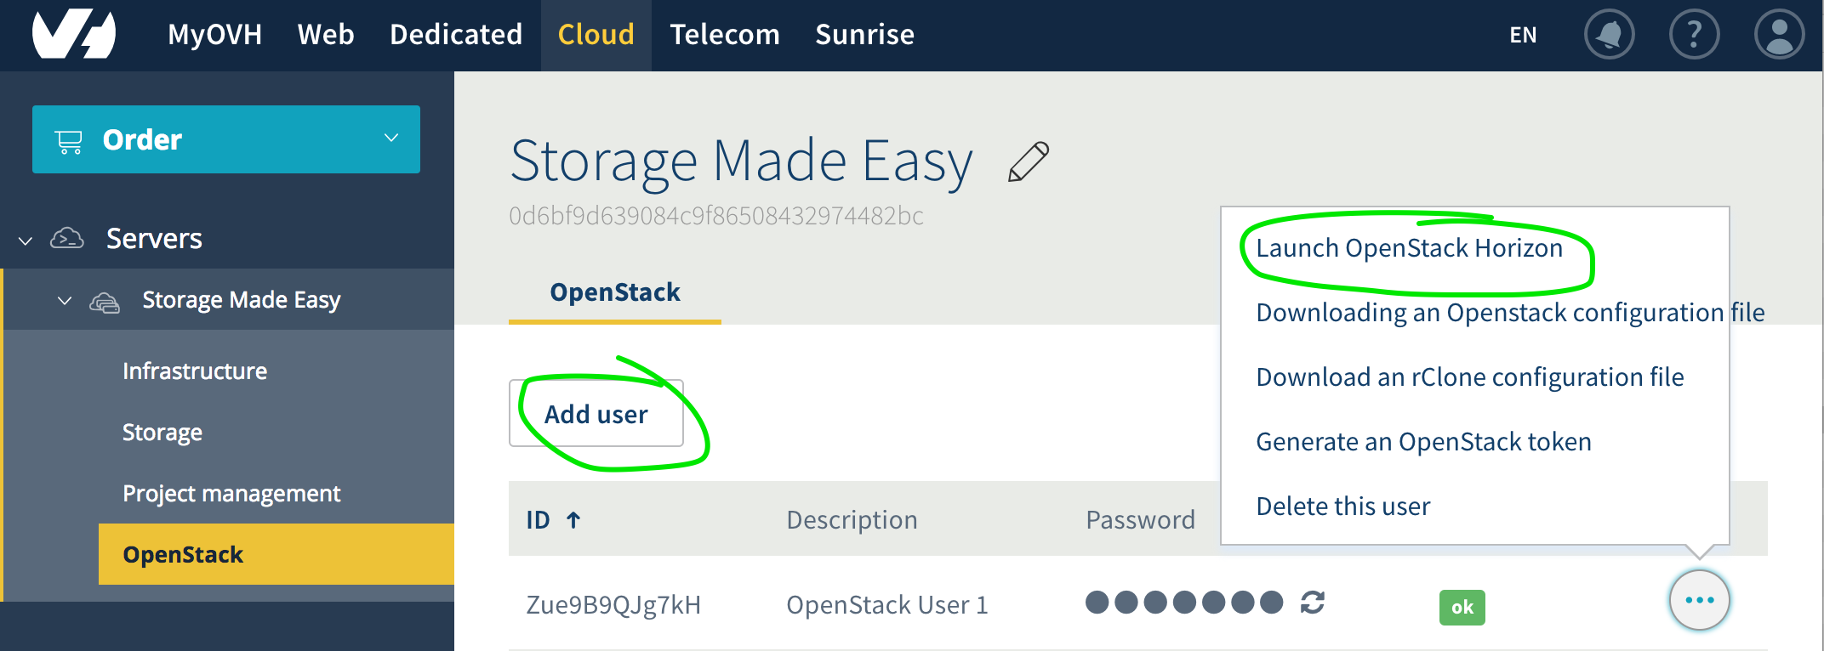Click the pencil icon to rename project
Viewport: 1824px width, 651px height.
[x=1029, y=161]
